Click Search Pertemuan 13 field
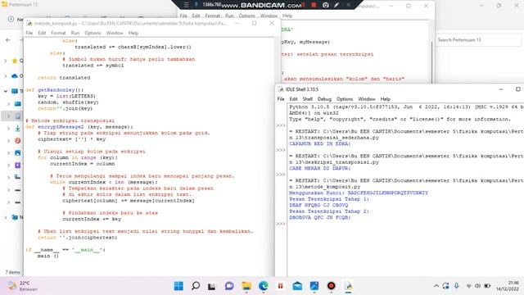524x295 pixels. pos(478,40)
